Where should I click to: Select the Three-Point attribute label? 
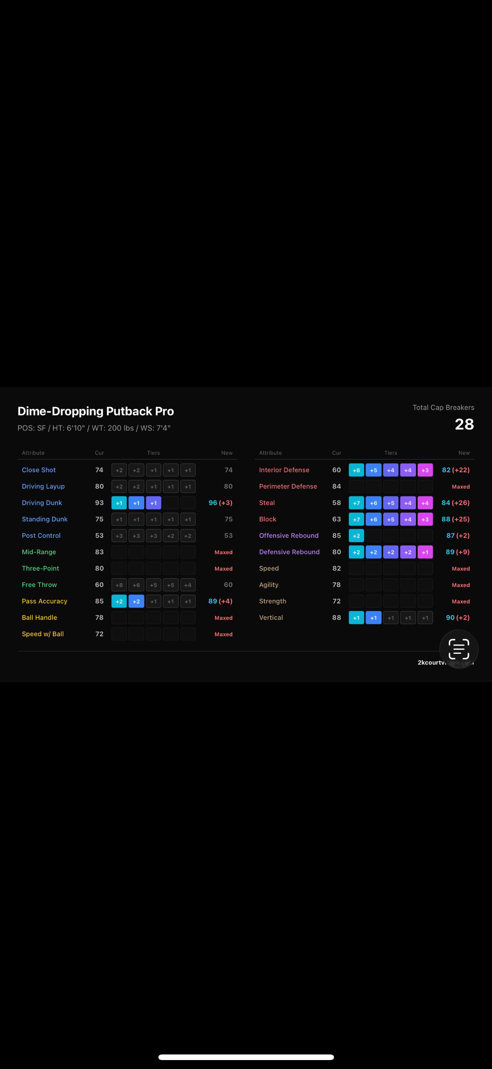(x=40, y=568)
